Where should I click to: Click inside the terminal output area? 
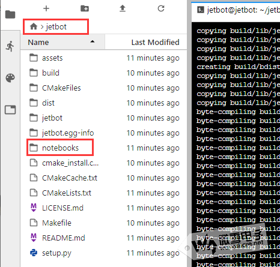[236, 145]
